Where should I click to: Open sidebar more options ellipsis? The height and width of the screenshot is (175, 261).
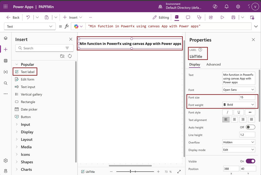coord(6,94)
